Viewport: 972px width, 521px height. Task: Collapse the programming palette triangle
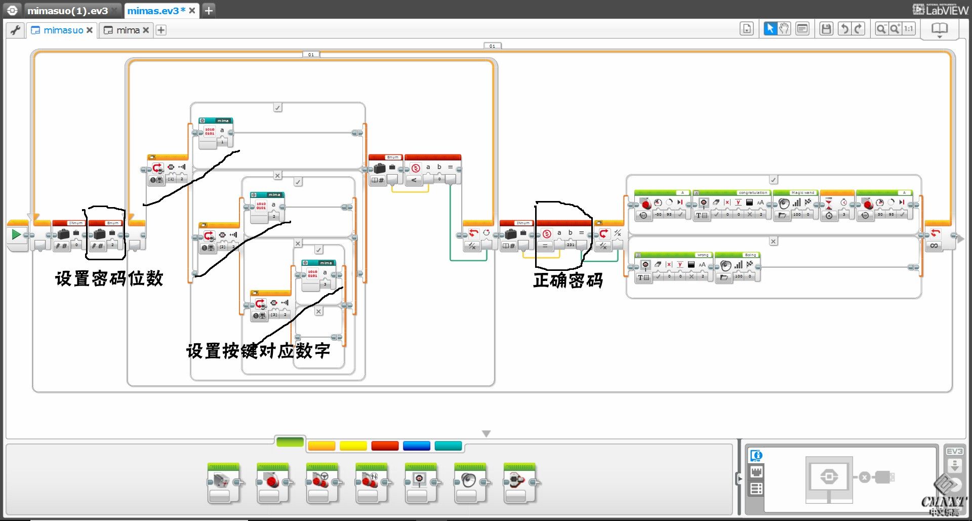pyautogui.click(x=486, y=434)
